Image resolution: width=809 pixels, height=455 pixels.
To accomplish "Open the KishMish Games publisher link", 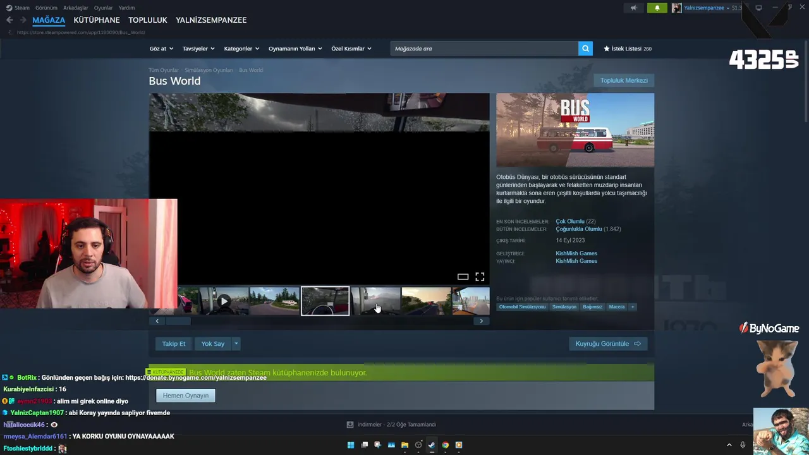I will 576,261.
